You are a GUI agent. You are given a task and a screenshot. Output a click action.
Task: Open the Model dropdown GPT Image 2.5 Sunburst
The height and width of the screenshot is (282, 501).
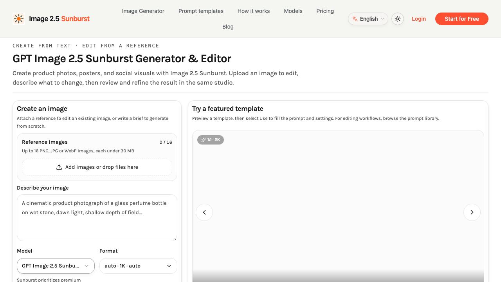56,266
